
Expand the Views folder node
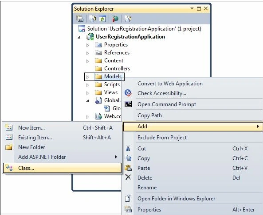pos(87,93)
